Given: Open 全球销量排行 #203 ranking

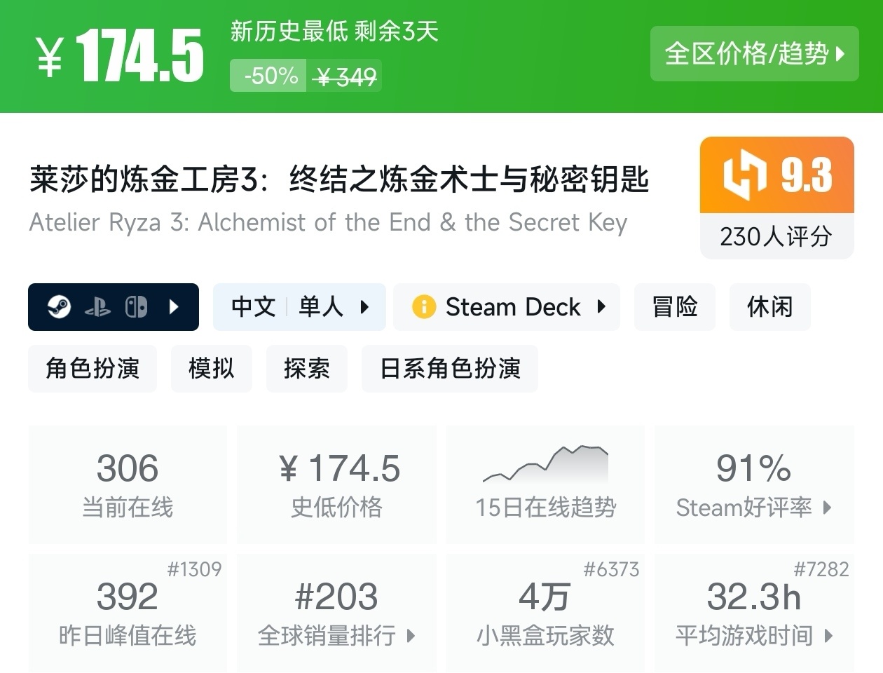Looking at the screenshot, I should click(x=336, y=613).
